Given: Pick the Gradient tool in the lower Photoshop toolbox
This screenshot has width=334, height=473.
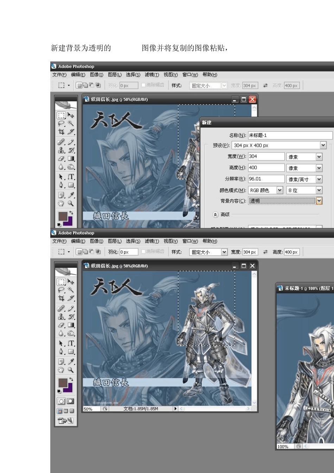Looking at the screenshot, I should [71, 326].
